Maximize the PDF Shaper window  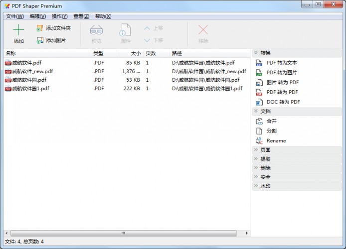[318, 4]
